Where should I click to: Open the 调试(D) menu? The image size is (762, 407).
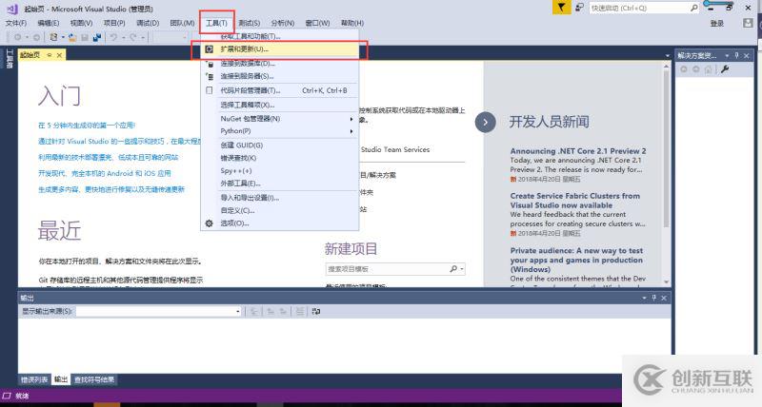pos(148,23)
